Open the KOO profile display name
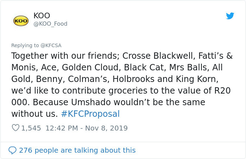246x159 pixels. pos(42,15)
